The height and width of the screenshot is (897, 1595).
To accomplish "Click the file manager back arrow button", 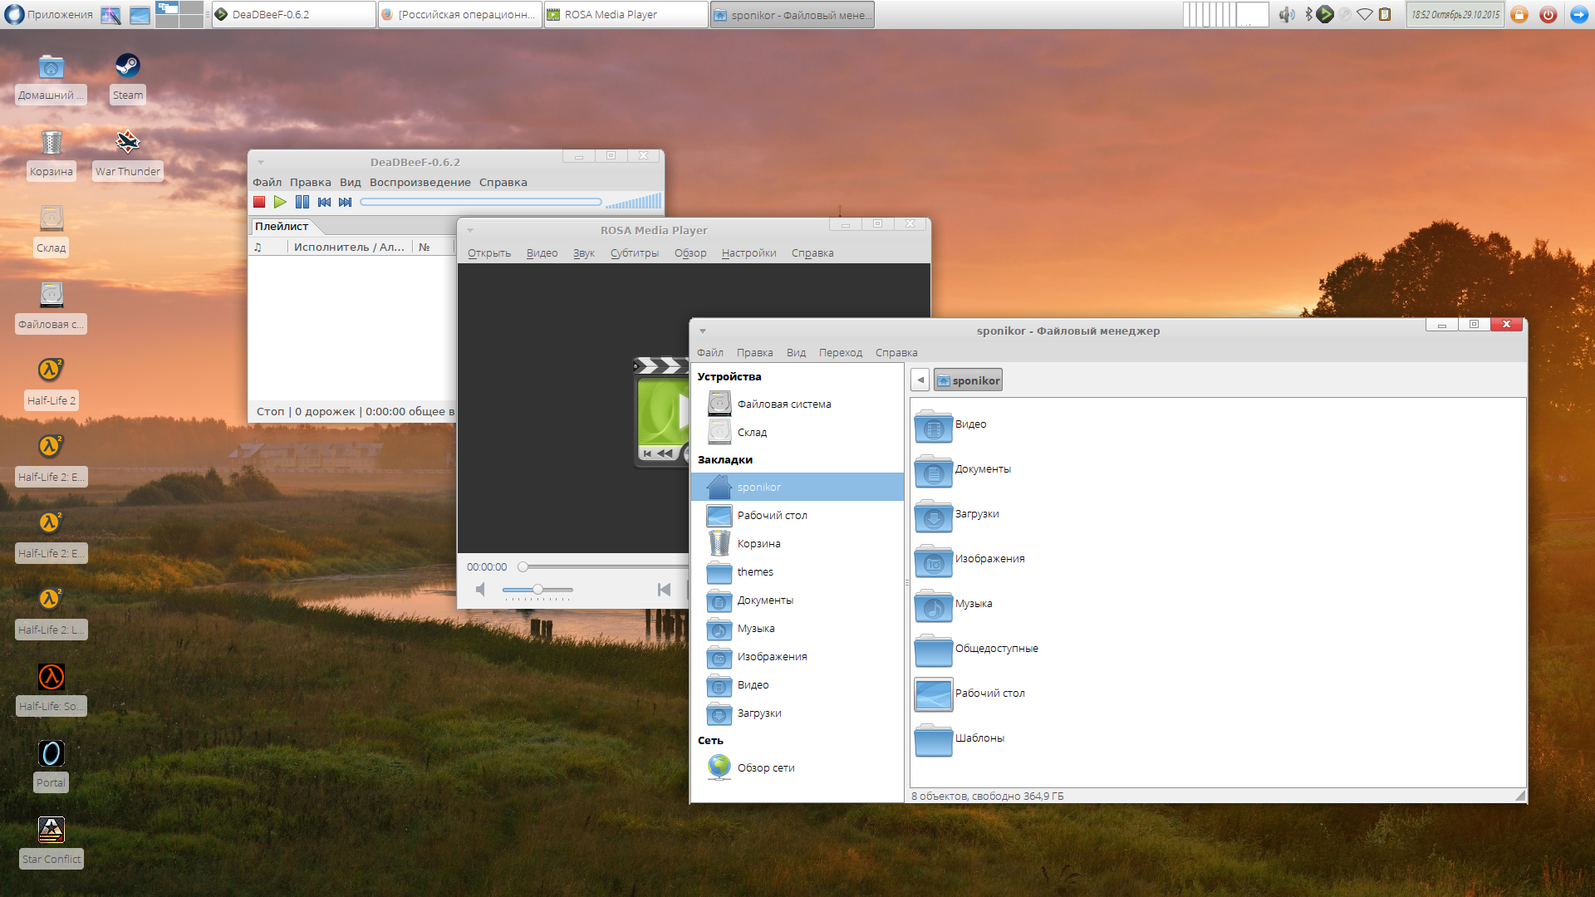I will coord(920,380).
